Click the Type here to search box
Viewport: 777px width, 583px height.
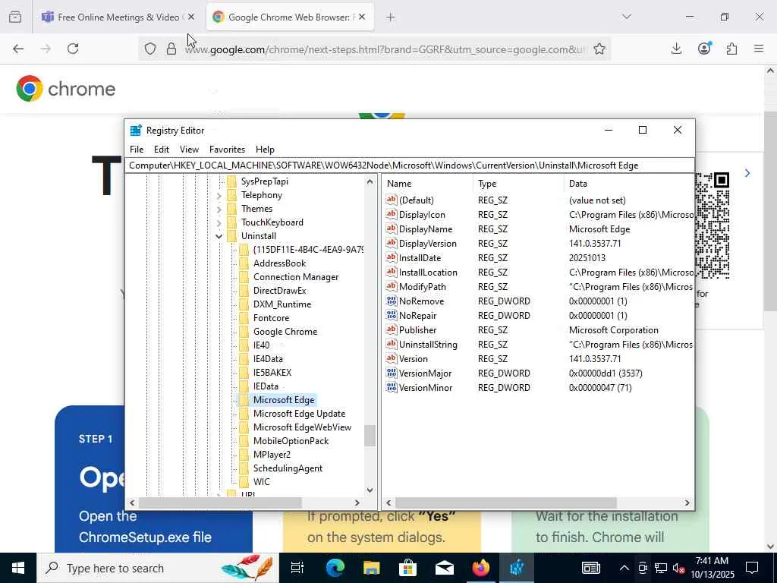coord(158,568)
